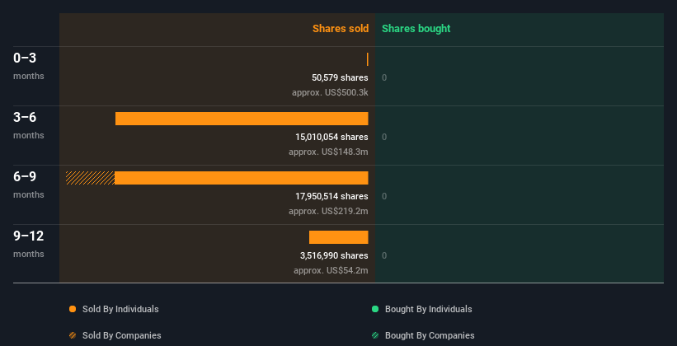Screen dimensions: 677x346
Task: Click the orange Sold By Individuals legend dot
Action: pos(73,309)
